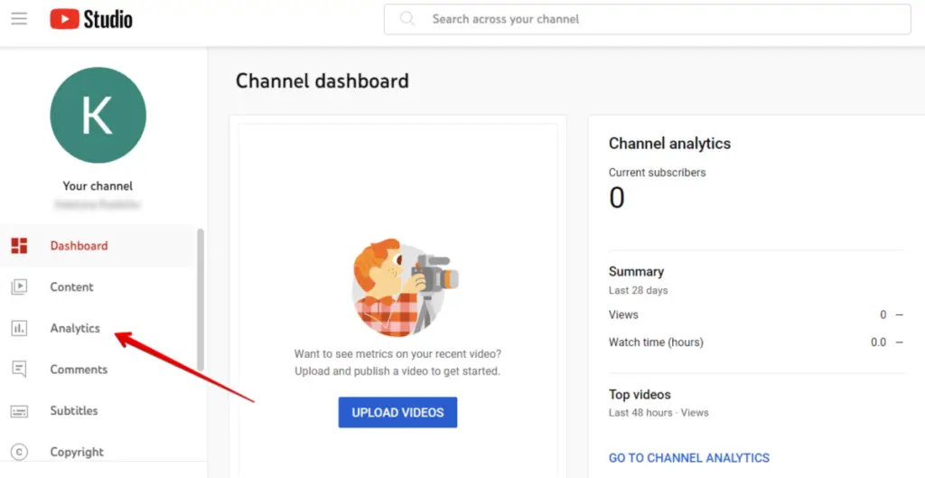925x478 pixels.
Task: Click the YouTube Studio logo
Action: click(91, 19)
